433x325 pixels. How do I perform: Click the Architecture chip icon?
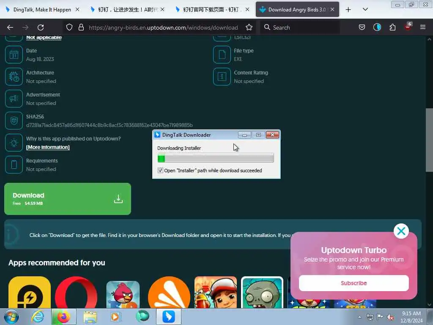click(x=14, y=77)
